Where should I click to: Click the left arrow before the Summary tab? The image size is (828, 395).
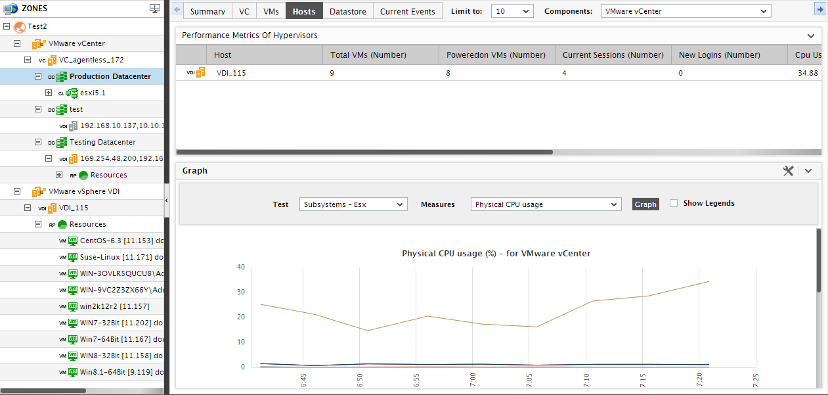pyautogui.click(x=176, y=9)
